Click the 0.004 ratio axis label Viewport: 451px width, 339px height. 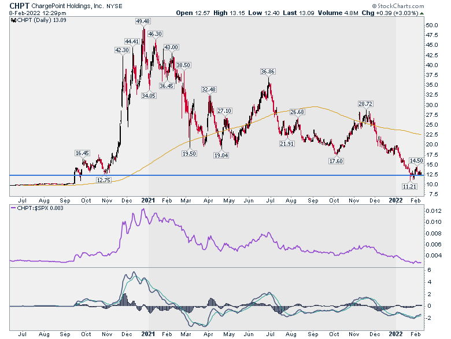pyautogui.click(x=434, y=255)
